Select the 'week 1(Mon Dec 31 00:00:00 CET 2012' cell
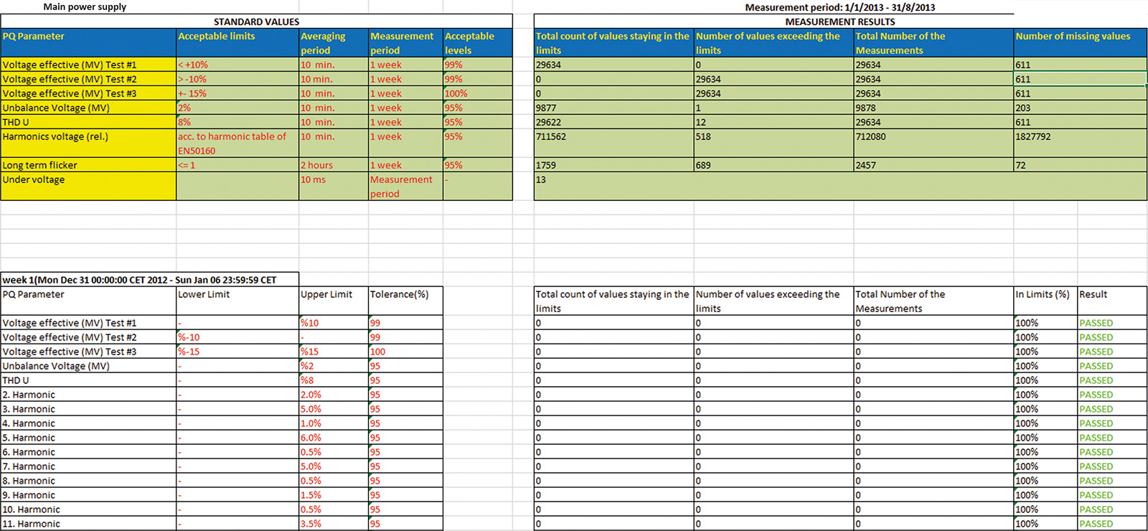 [x=149, y=280]
